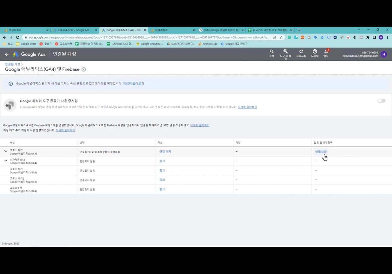Open the 알림 notifications bell
This screenshot has height=274, width=392.
[326, 53]
